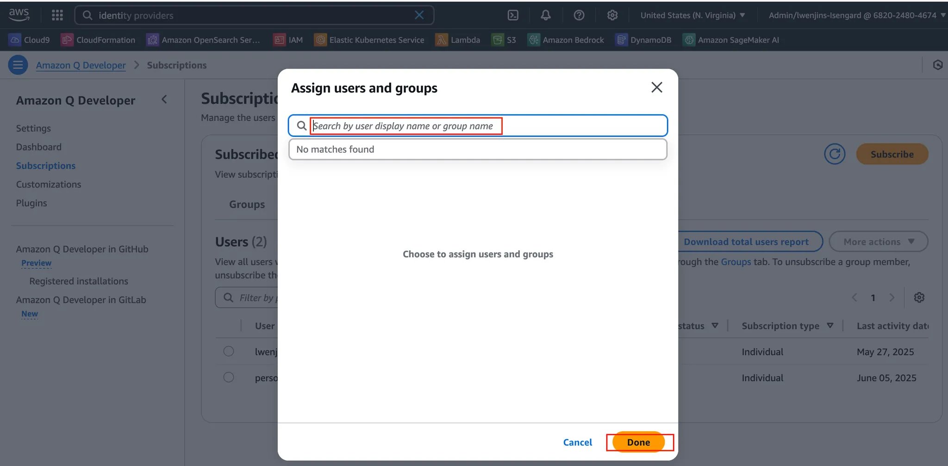Screen dimensions: 948x466
Task: Open the notifications bell
Action: point(546,15)
